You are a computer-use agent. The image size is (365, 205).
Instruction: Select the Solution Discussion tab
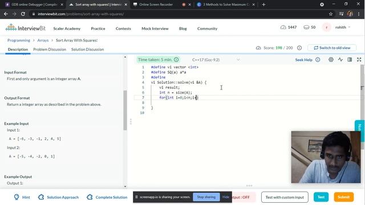(87, 50)
